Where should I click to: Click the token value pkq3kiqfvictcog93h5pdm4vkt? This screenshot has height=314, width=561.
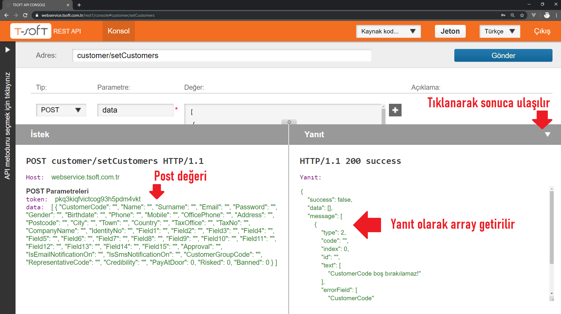tap(98, 199)
